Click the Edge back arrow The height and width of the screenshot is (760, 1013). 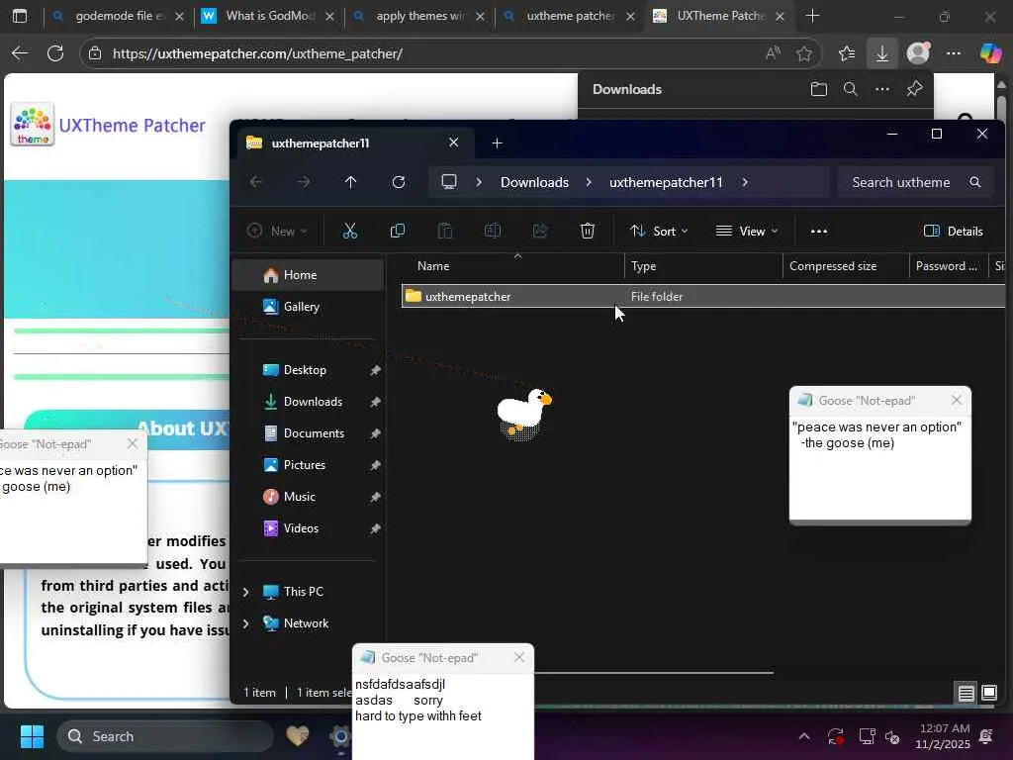tap(20, 53)
